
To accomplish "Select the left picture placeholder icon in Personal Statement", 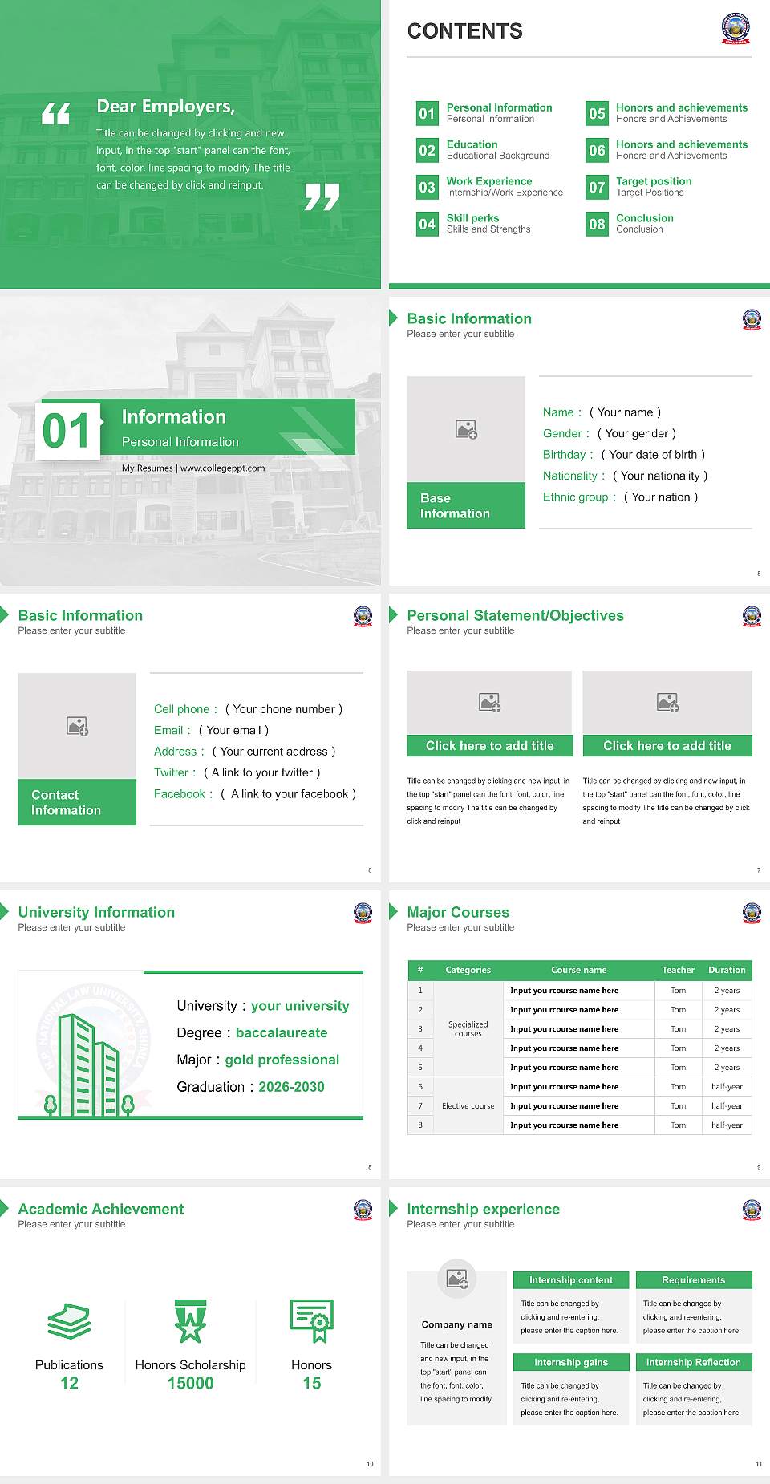I will (489, 702).
